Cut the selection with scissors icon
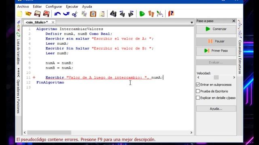Image resolution: width=259 pixels, height=145 pixels. click(x=75, y=14)
